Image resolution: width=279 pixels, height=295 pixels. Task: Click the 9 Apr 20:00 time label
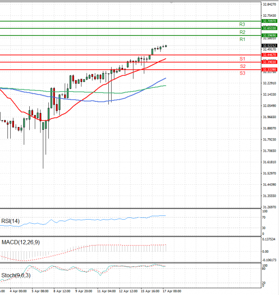pos(84,291)
